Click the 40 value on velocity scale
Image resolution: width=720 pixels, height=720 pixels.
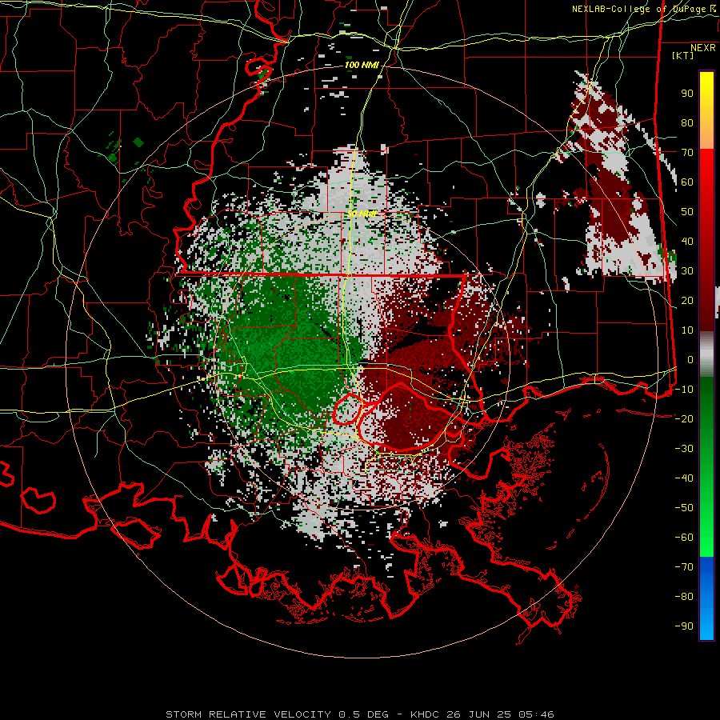pyautogui.click(x=687, y=241)
